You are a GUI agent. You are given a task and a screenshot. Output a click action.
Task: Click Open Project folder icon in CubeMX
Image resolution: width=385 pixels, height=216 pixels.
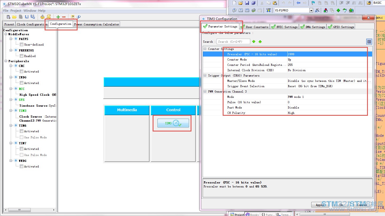14,17
